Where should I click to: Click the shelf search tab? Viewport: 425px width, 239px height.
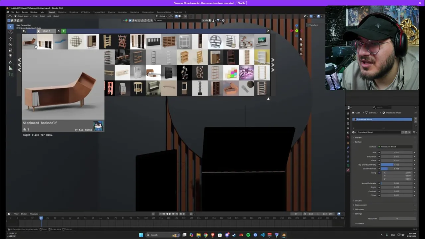point(46,31)
